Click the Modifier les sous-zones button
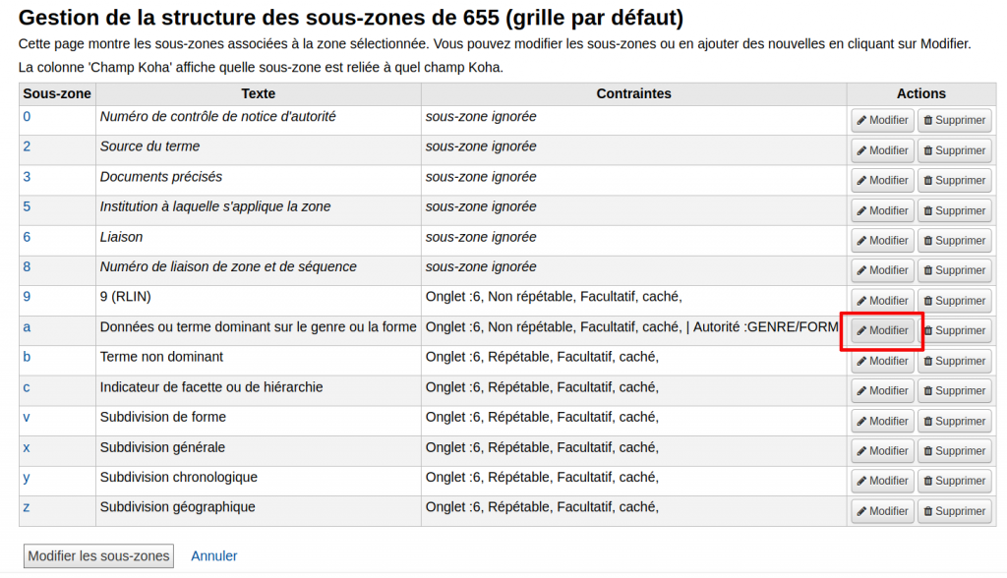 [x=98, y=556]
